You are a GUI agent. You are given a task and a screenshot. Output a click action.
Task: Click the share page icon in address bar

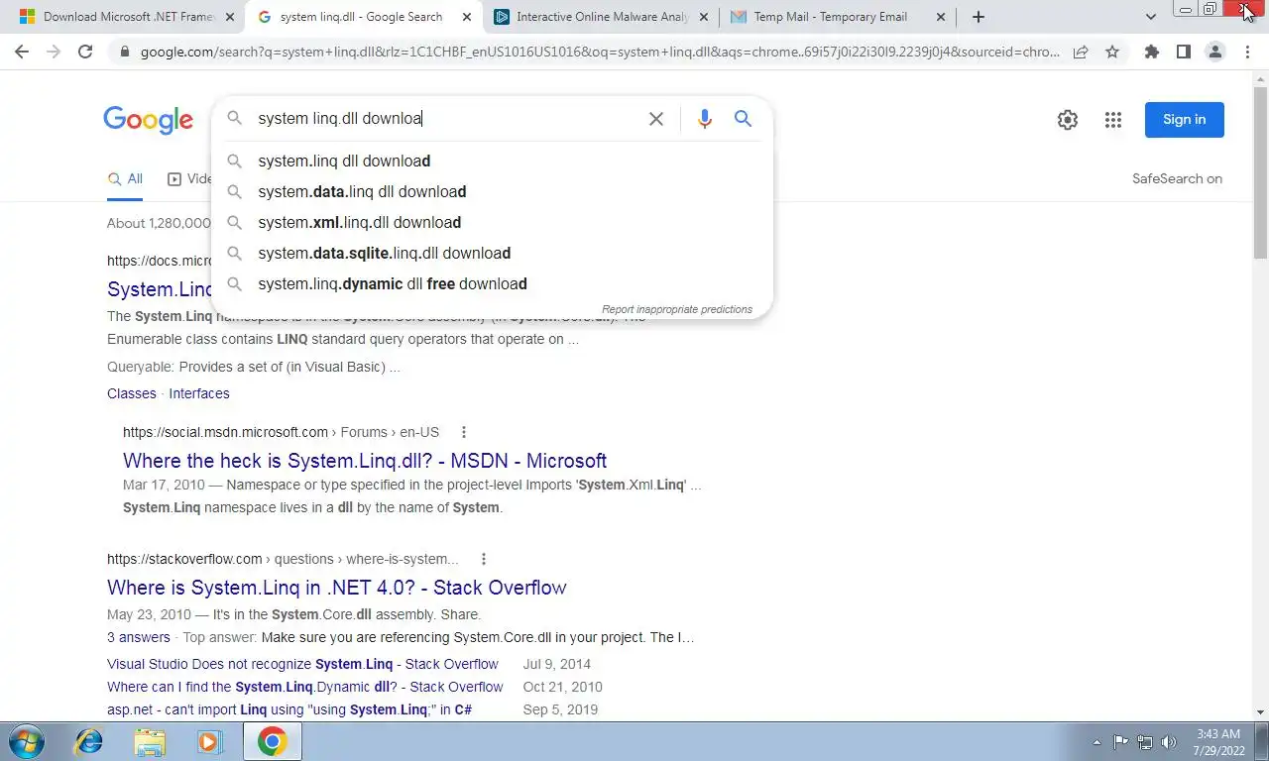(x=1081, y=52)
